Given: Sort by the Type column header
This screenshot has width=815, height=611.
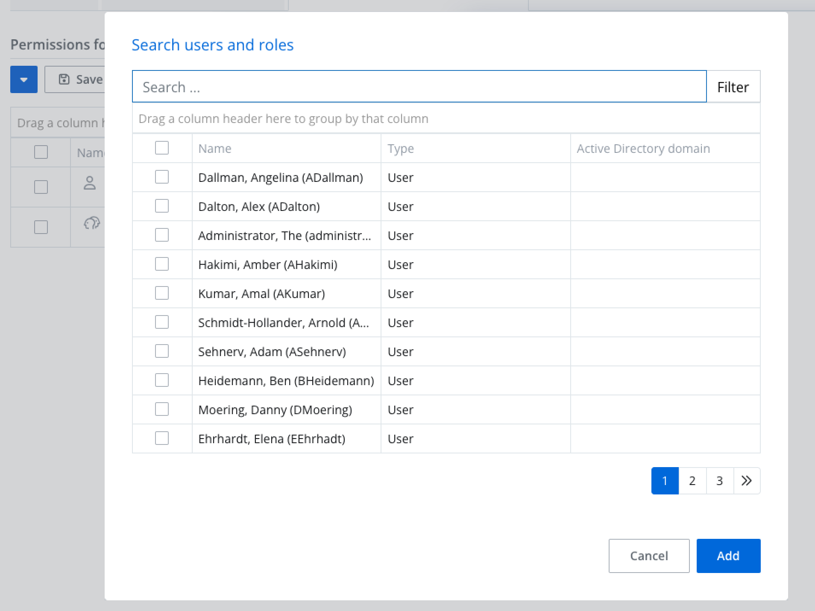Looking at the screenshot, I should (401, 149).
